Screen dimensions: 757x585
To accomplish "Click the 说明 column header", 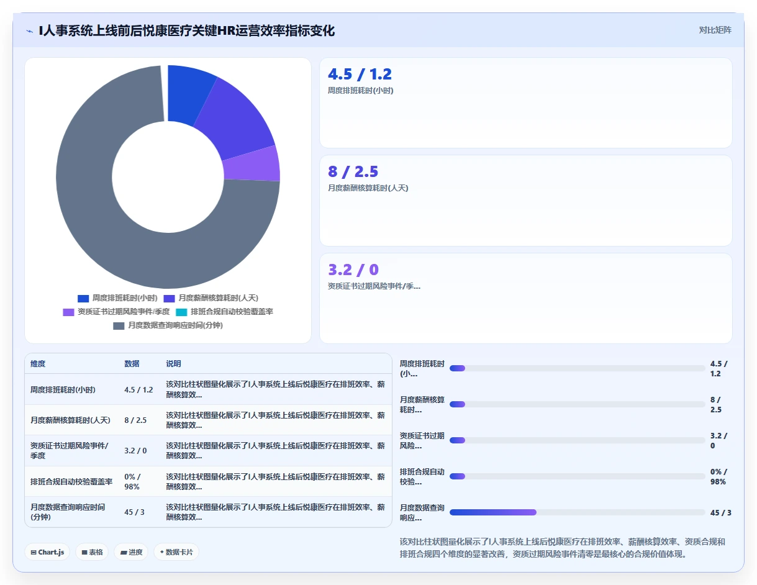I will (173, 364).
